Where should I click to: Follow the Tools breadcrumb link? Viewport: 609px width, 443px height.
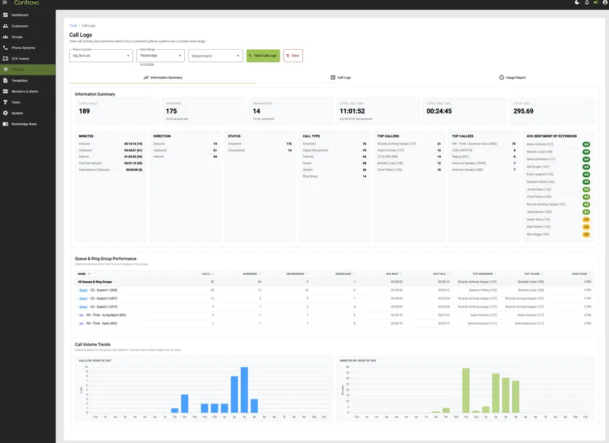point(73,26)
